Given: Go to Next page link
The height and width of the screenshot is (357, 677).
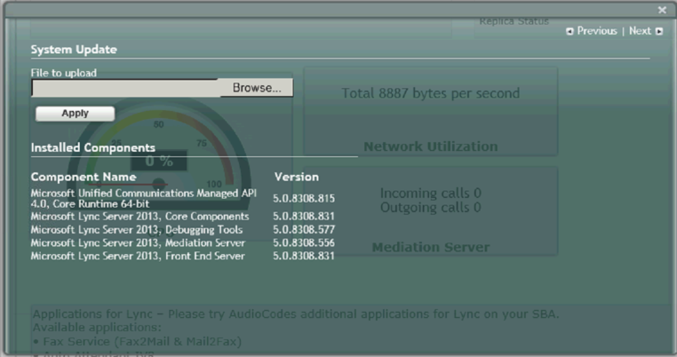Looking at the screenshot, I should [x=640, y=31].
